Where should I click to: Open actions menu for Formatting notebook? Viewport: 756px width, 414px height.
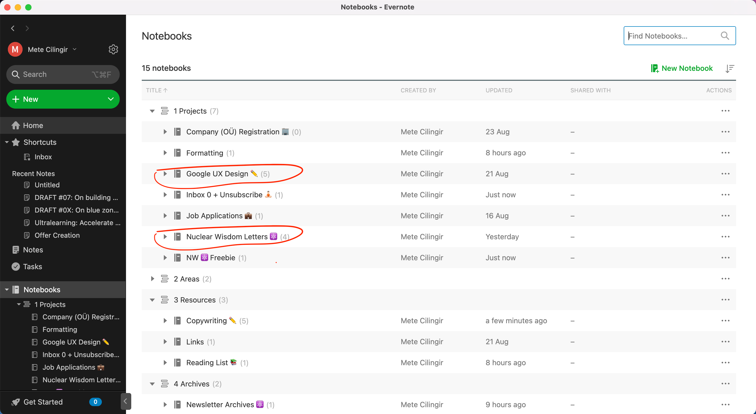[x=725, y=153]
